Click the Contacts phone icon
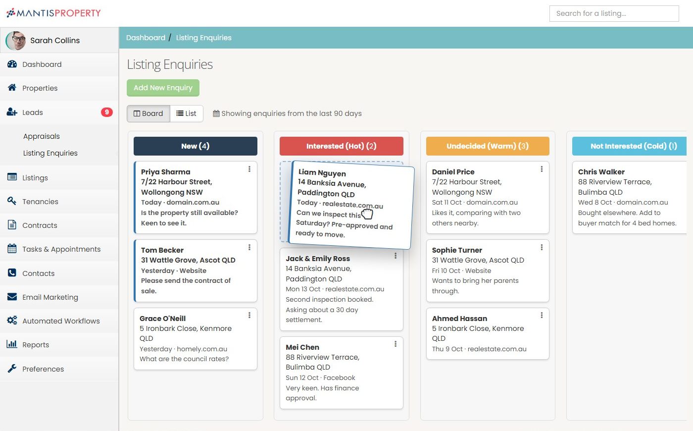The image size is (693, 431). point(12,273)
